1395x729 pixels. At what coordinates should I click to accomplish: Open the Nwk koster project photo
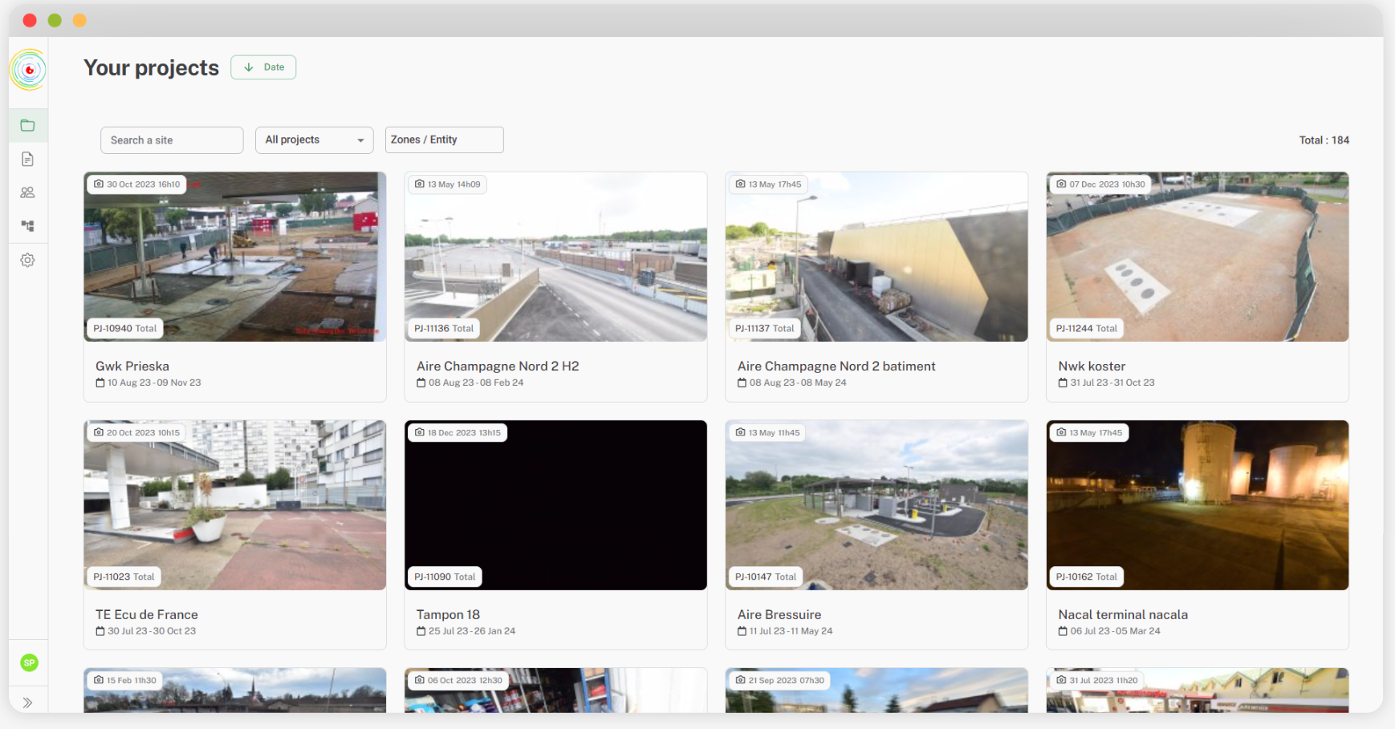(x=1197, y=257)
